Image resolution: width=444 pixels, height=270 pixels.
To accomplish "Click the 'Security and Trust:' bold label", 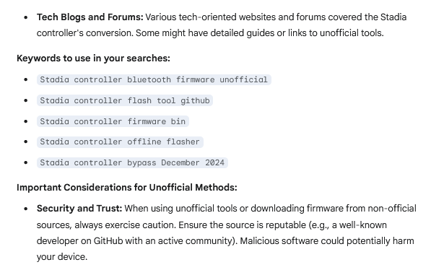I will click(79, 209).
